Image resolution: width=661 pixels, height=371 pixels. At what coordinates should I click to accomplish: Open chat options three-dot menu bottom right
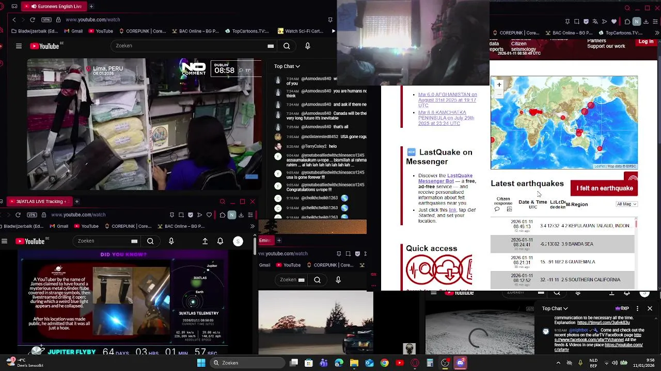[x=637, y=309]
